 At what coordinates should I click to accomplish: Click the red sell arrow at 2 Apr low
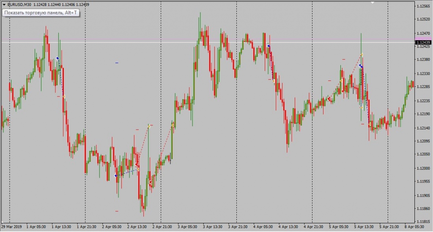tap(150, 182)
